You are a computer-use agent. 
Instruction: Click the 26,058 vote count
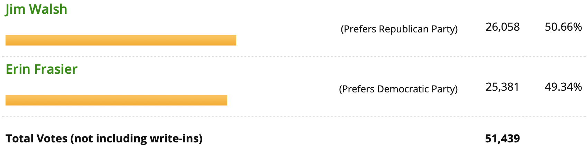coord(503,27)
